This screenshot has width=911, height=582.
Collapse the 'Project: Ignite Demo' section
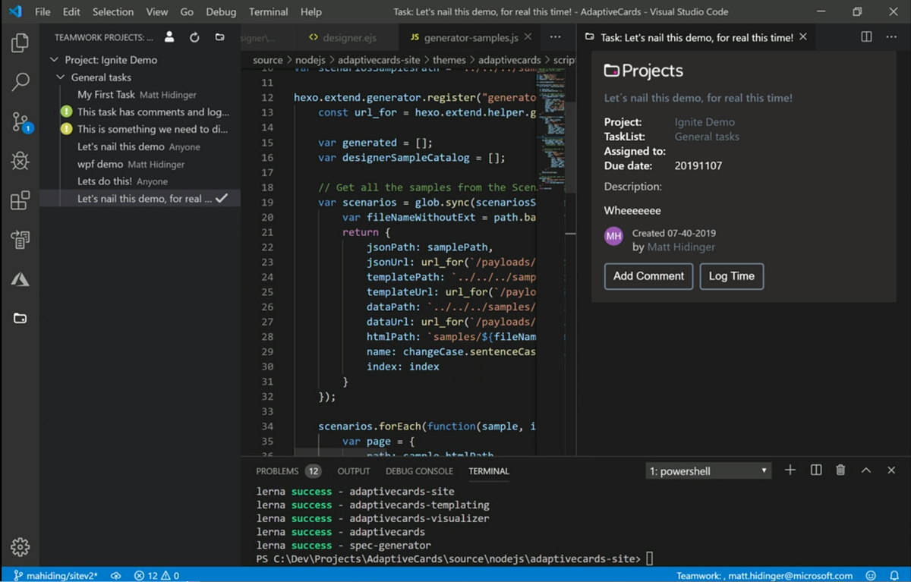(x=53, y=59)
